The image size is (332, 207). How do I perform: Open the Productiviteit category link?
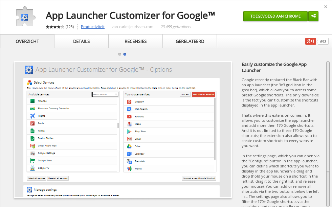93,27
